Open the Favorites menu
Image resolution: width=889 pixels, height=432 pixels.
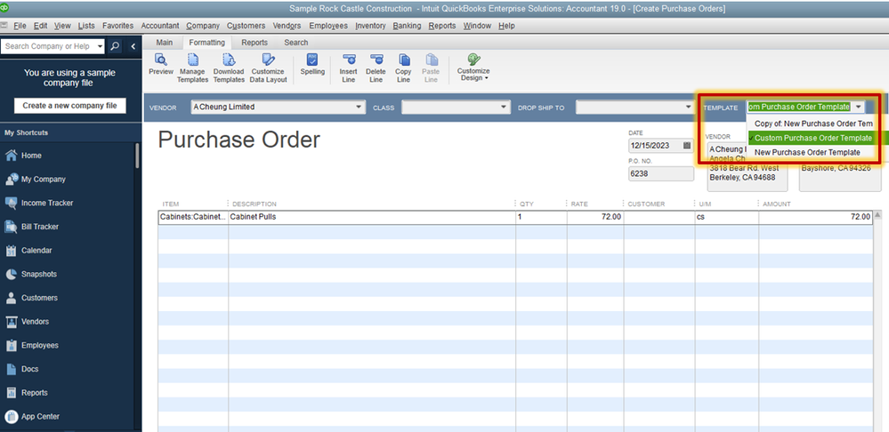click(118, 26)
